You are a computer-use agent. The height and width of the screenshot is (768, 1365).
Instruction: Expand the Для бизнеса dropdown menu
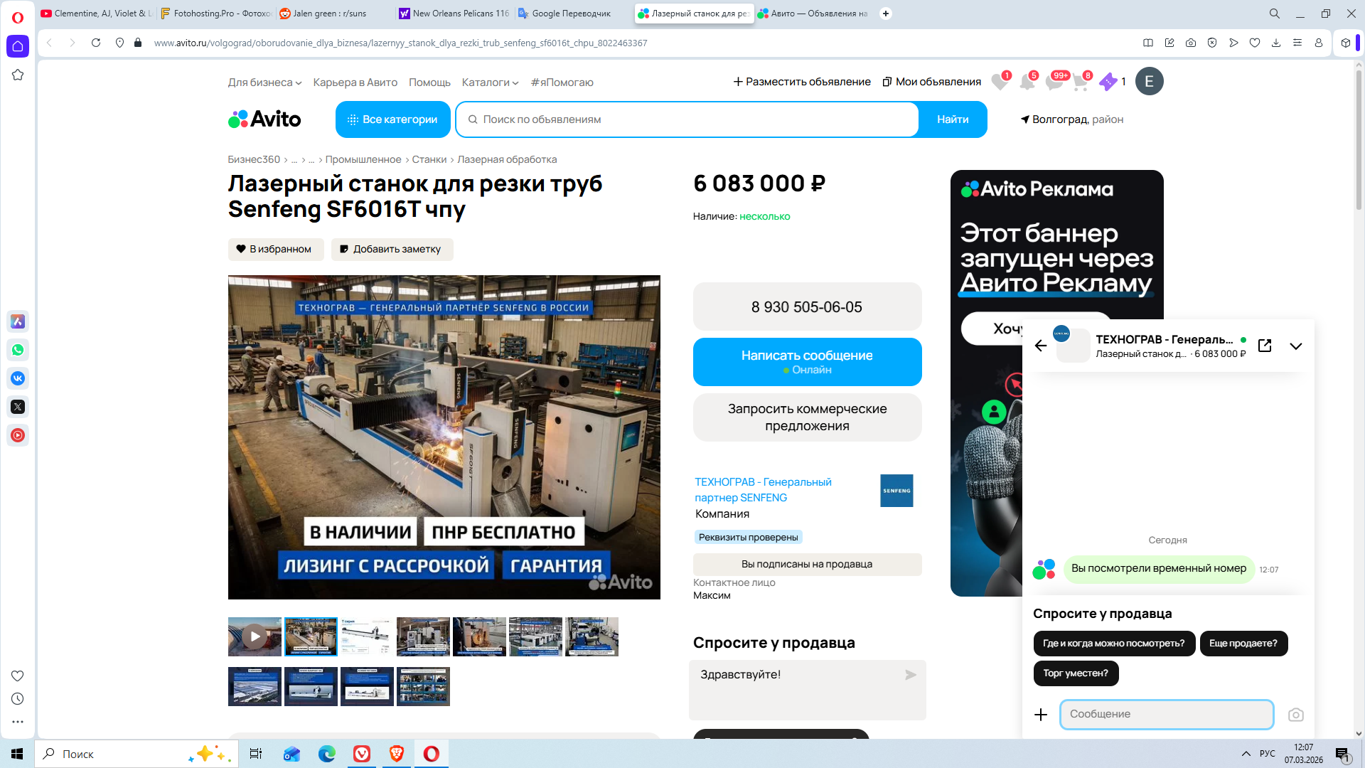tap(264, 82)
